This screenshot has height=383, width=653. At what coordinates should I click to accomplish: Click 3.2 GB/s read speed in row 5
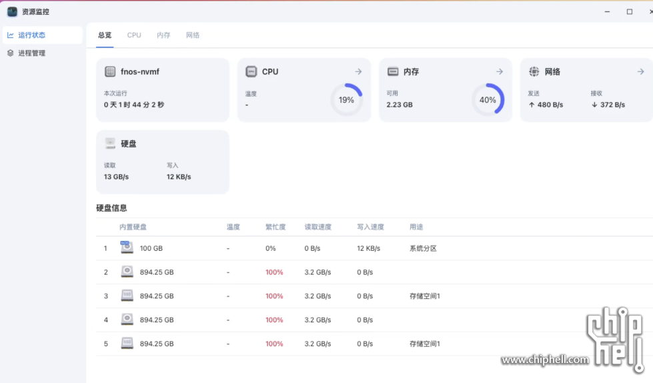pyautogui.click(x=317, y=344)
